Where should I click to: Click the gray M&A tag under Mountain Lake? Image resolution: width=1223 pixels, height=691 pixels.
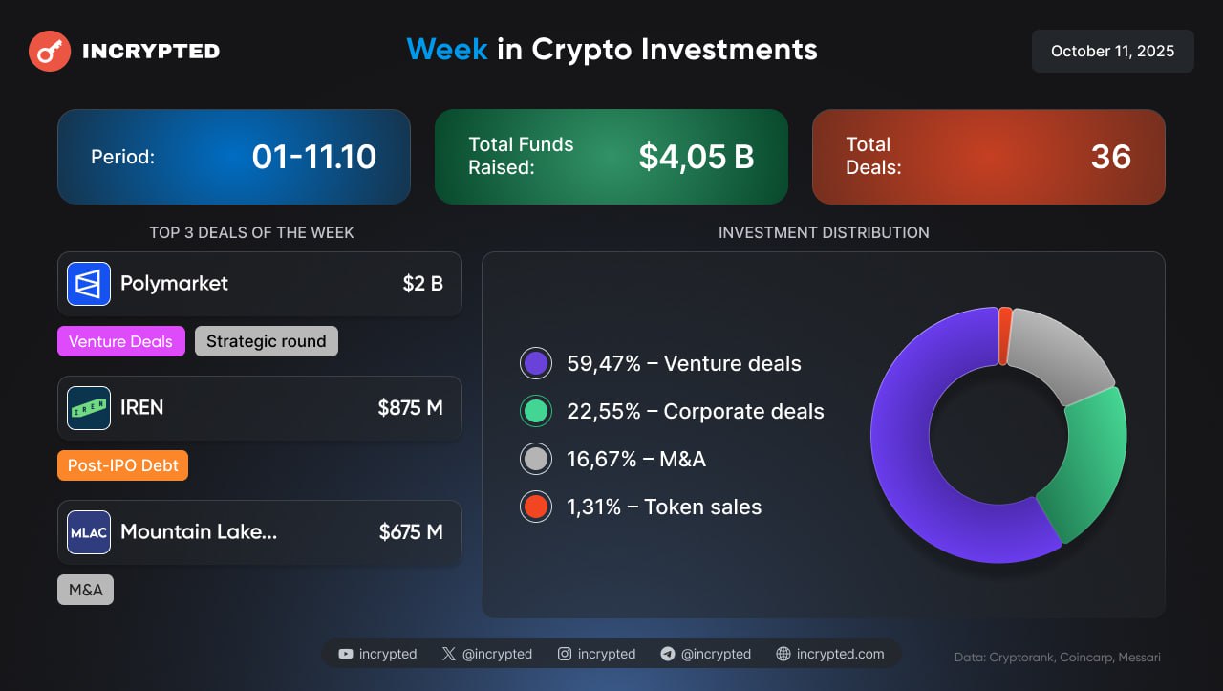(85, 590)
